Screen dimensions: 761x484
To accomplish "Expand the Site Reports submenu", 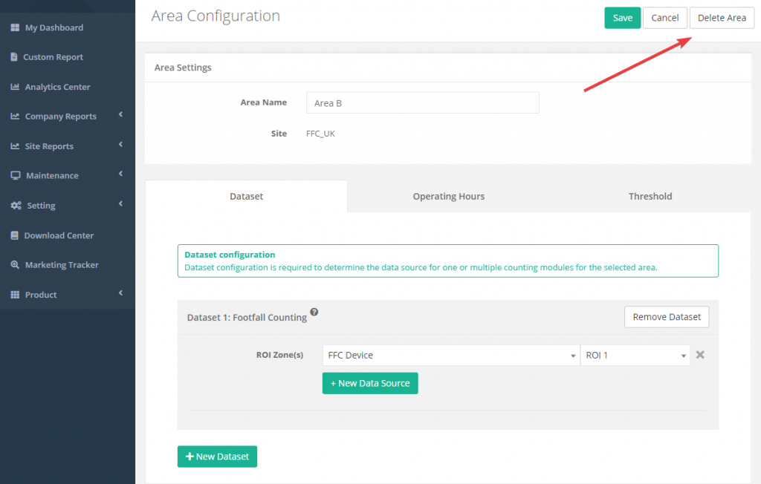I will (120, 145).
